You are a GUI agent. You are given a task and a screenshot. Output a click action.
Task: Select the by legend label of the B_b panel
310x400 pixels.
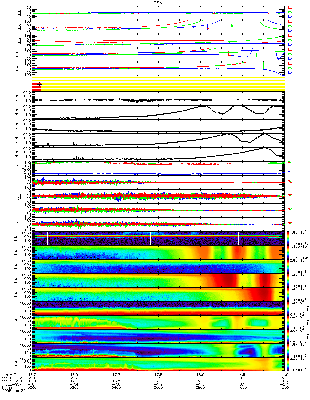point(290,12)
